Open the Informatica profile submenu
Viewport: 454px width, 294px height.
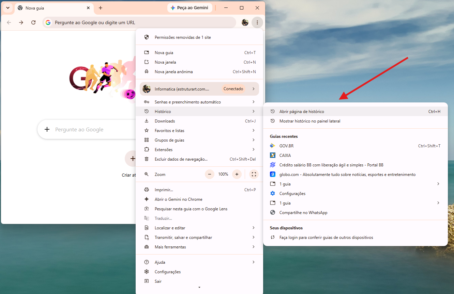[199, 89]
